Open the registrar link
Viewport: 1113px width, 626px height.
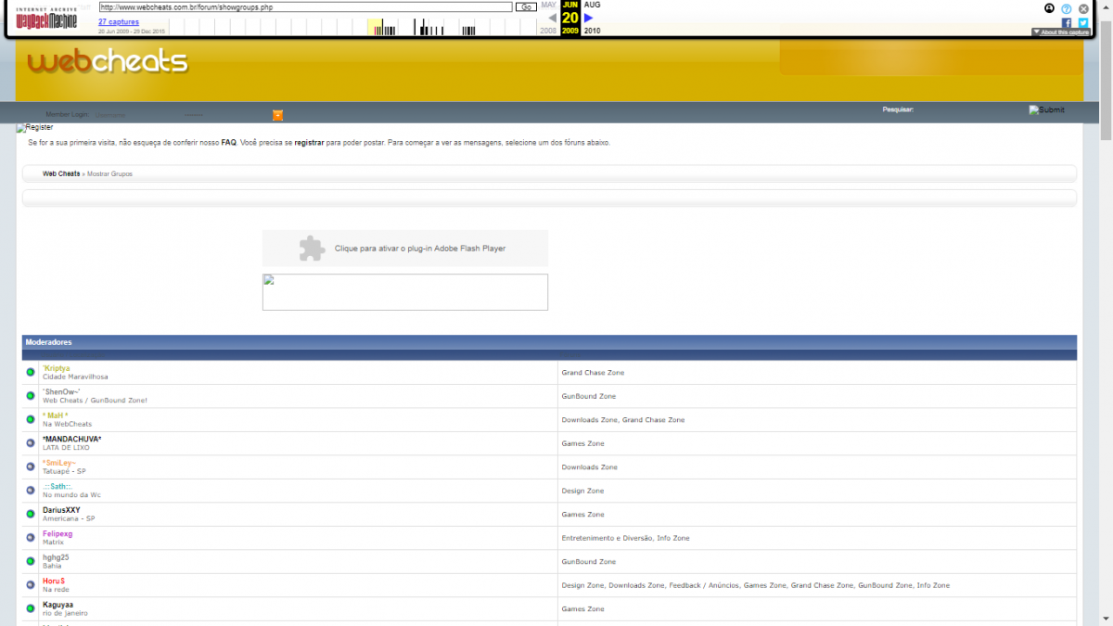tap(310, 143)
